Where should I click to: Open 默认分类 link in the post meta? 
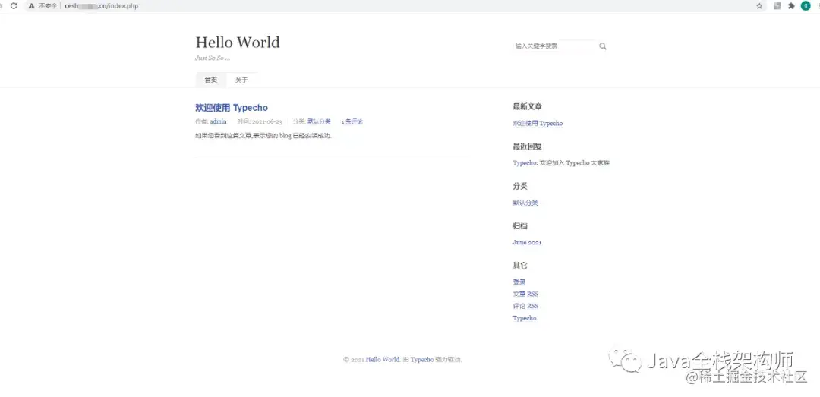pyautogui.click(x=319, y=121)
